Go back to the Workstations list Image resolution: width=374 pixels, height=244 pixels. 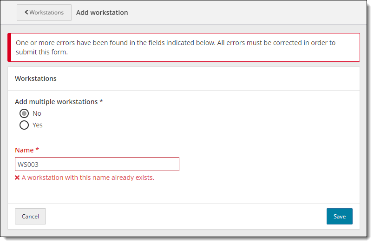pos(44,13)
